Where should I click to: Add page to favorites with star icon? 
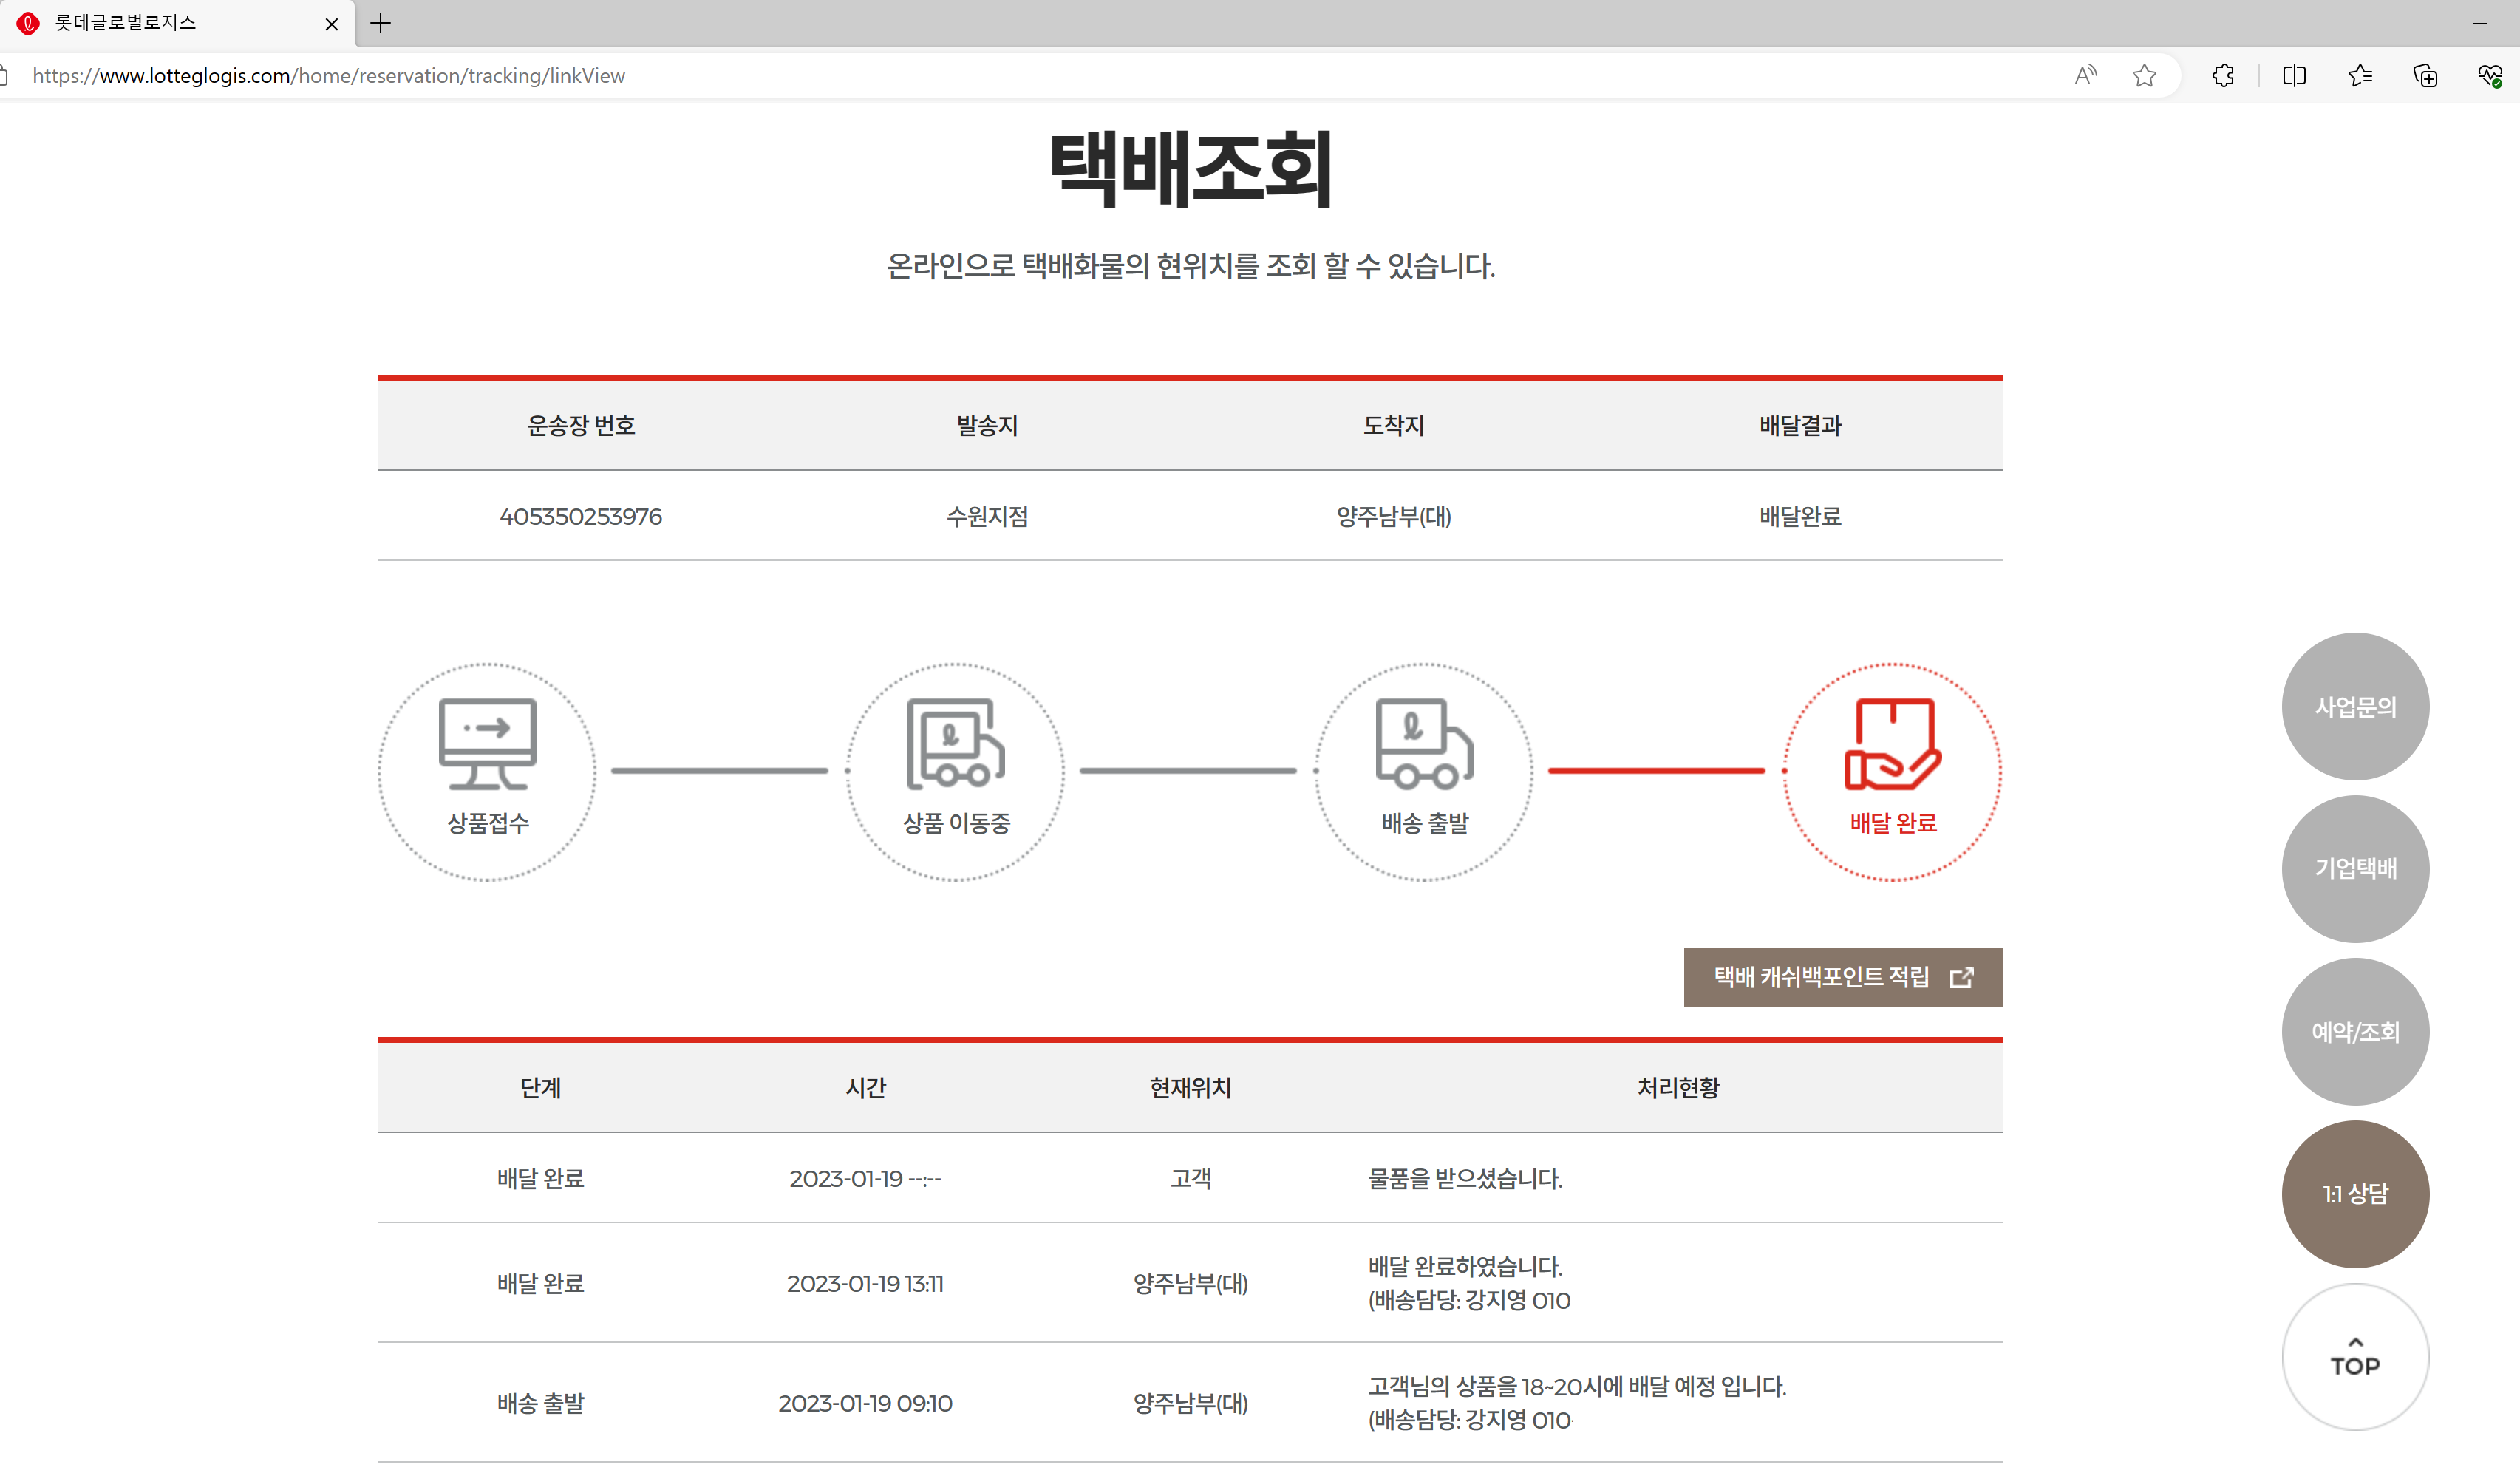click(x=2144, y=76)
